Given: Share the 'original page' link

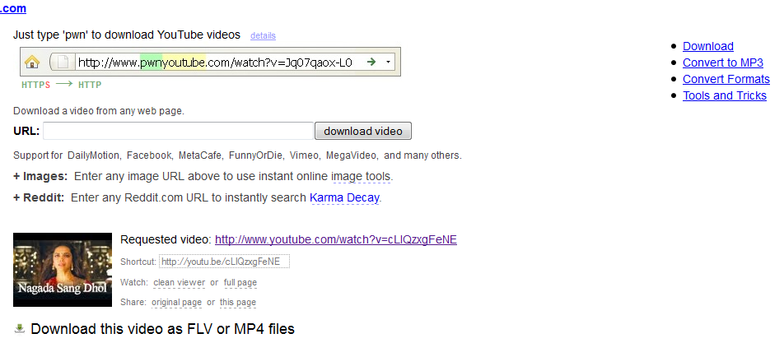Looking at the screenshot, I should [x=177, y=303].
